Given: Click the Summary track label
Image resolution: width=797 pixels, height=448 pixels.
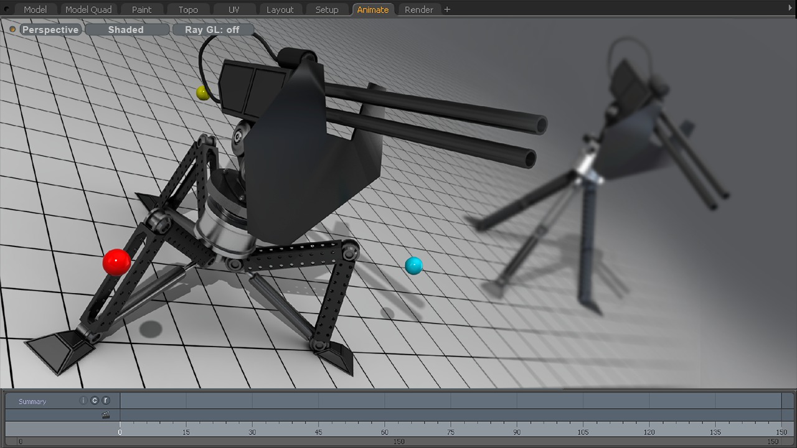Looking at the screenshot, I should point(32,401).
